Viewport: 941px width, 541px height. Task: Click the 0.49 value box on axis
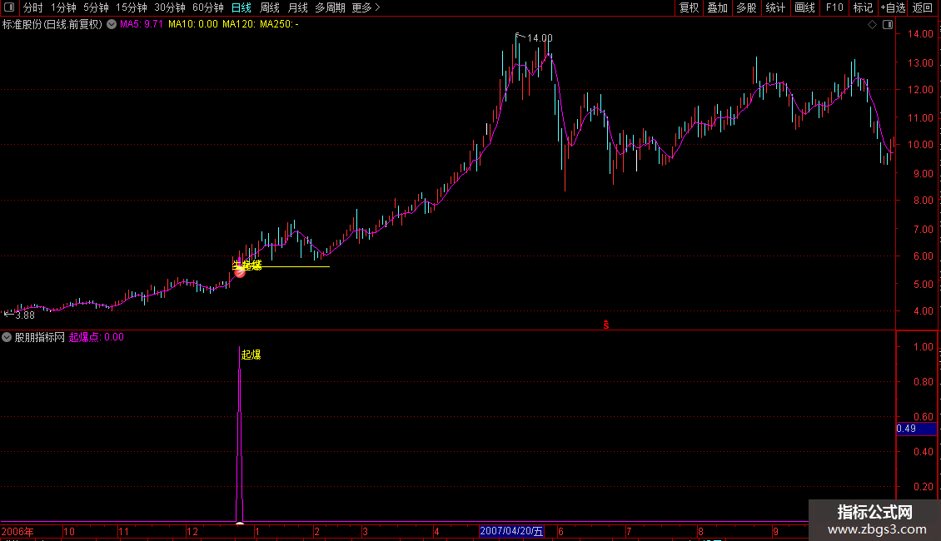(916, 429)
